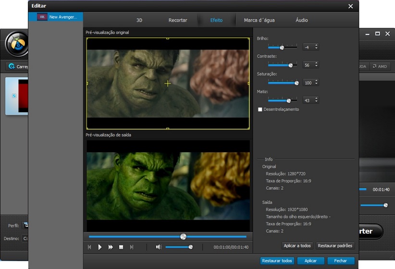This screenshot has width=395, height=269.
Task: Click the main window volume slider handle
Action: 386,205
